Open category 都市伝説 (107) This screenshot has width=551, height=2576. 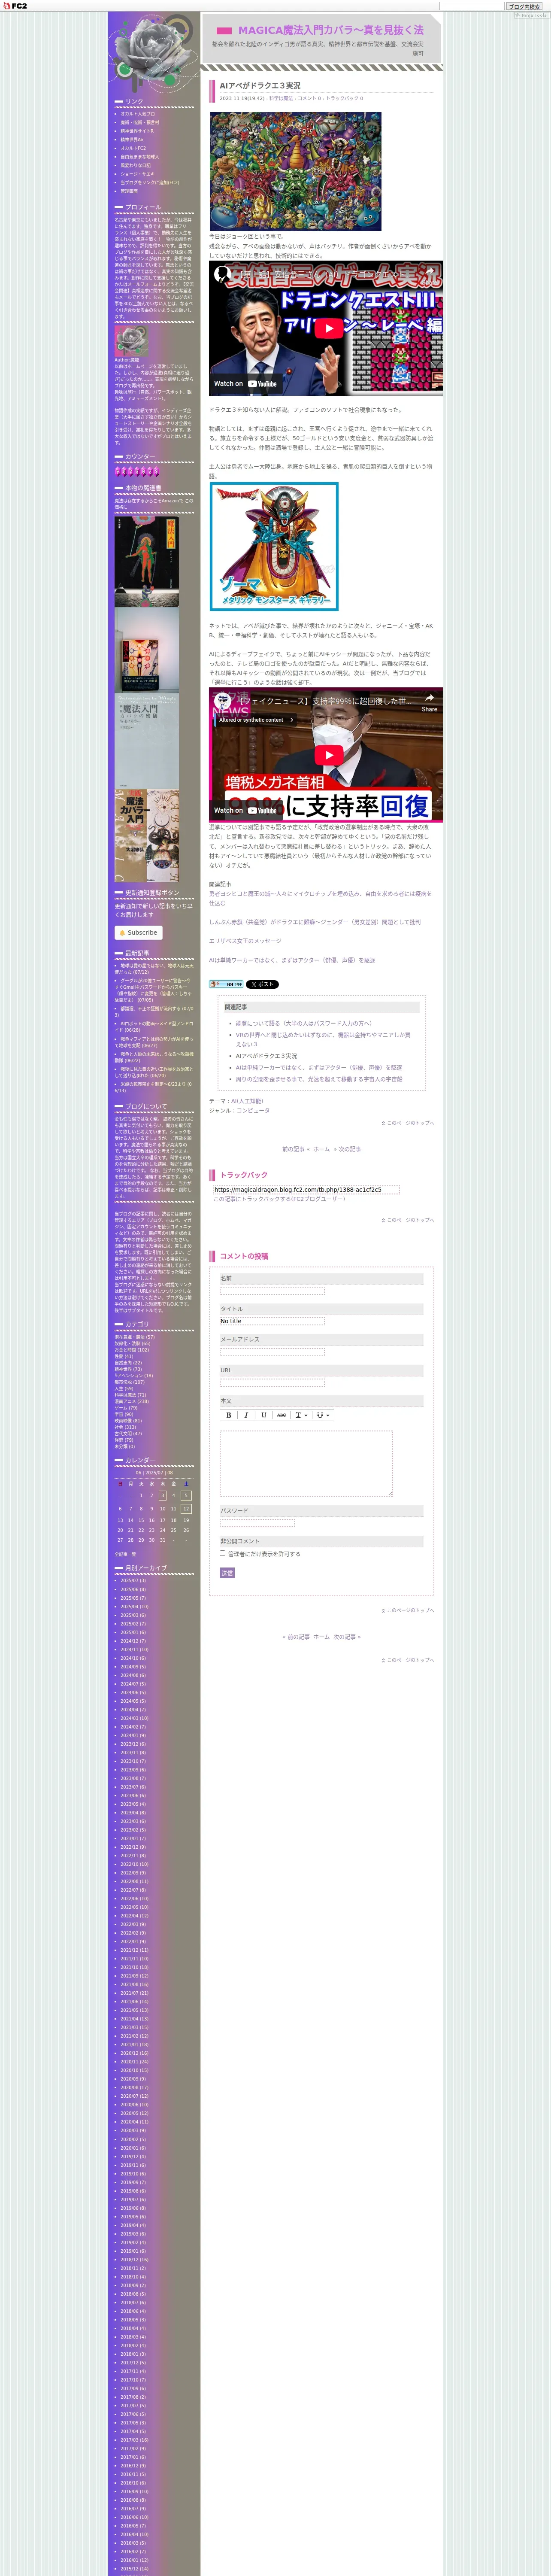pos(130,1382)
